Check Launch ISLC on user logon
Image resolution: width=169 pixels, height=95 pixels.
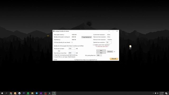pos(54,57)
